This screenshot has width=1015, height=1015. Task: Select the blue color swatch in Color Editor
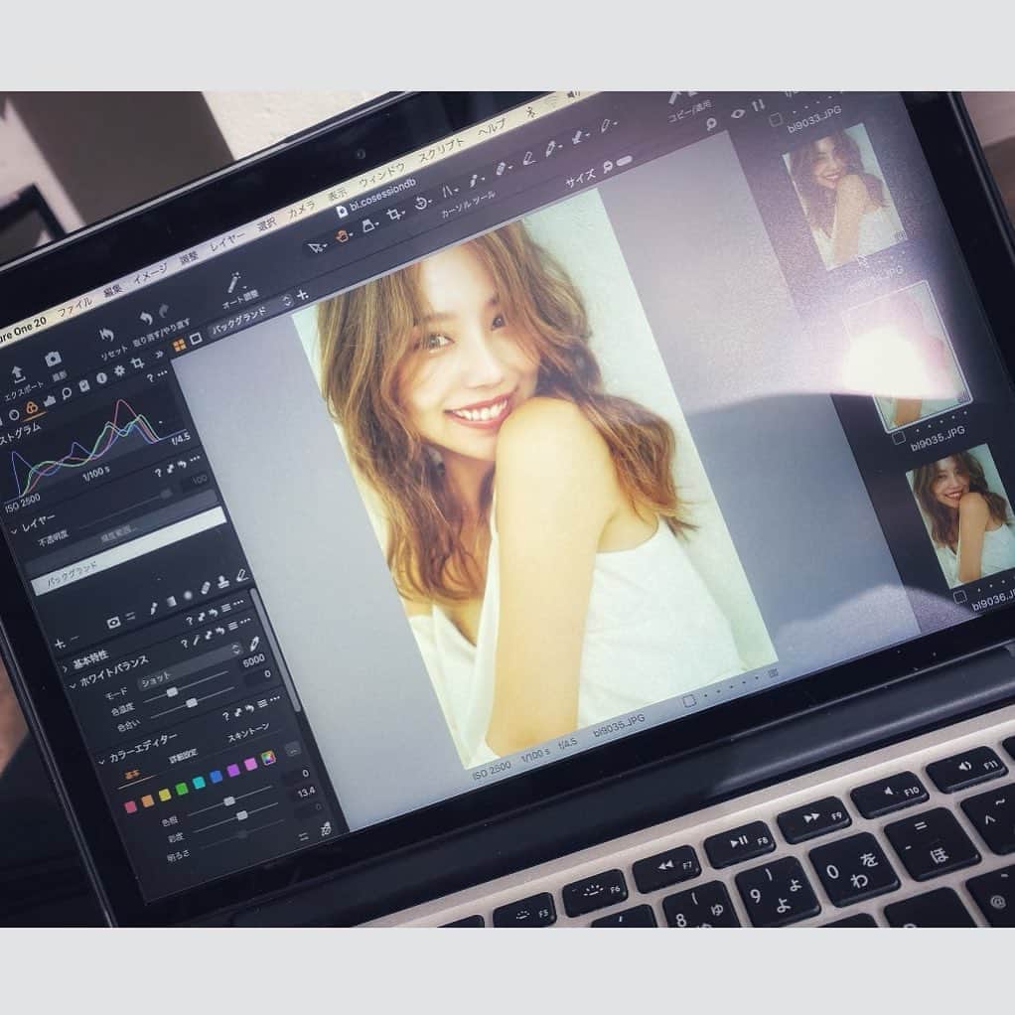pos(217,776)
